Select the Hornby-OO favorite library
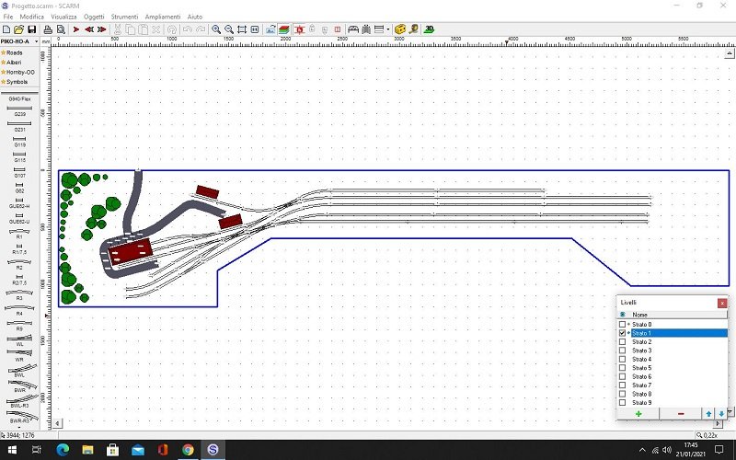Image resolution: width=736 pixels, height=460 pixels. coord(20,72)
